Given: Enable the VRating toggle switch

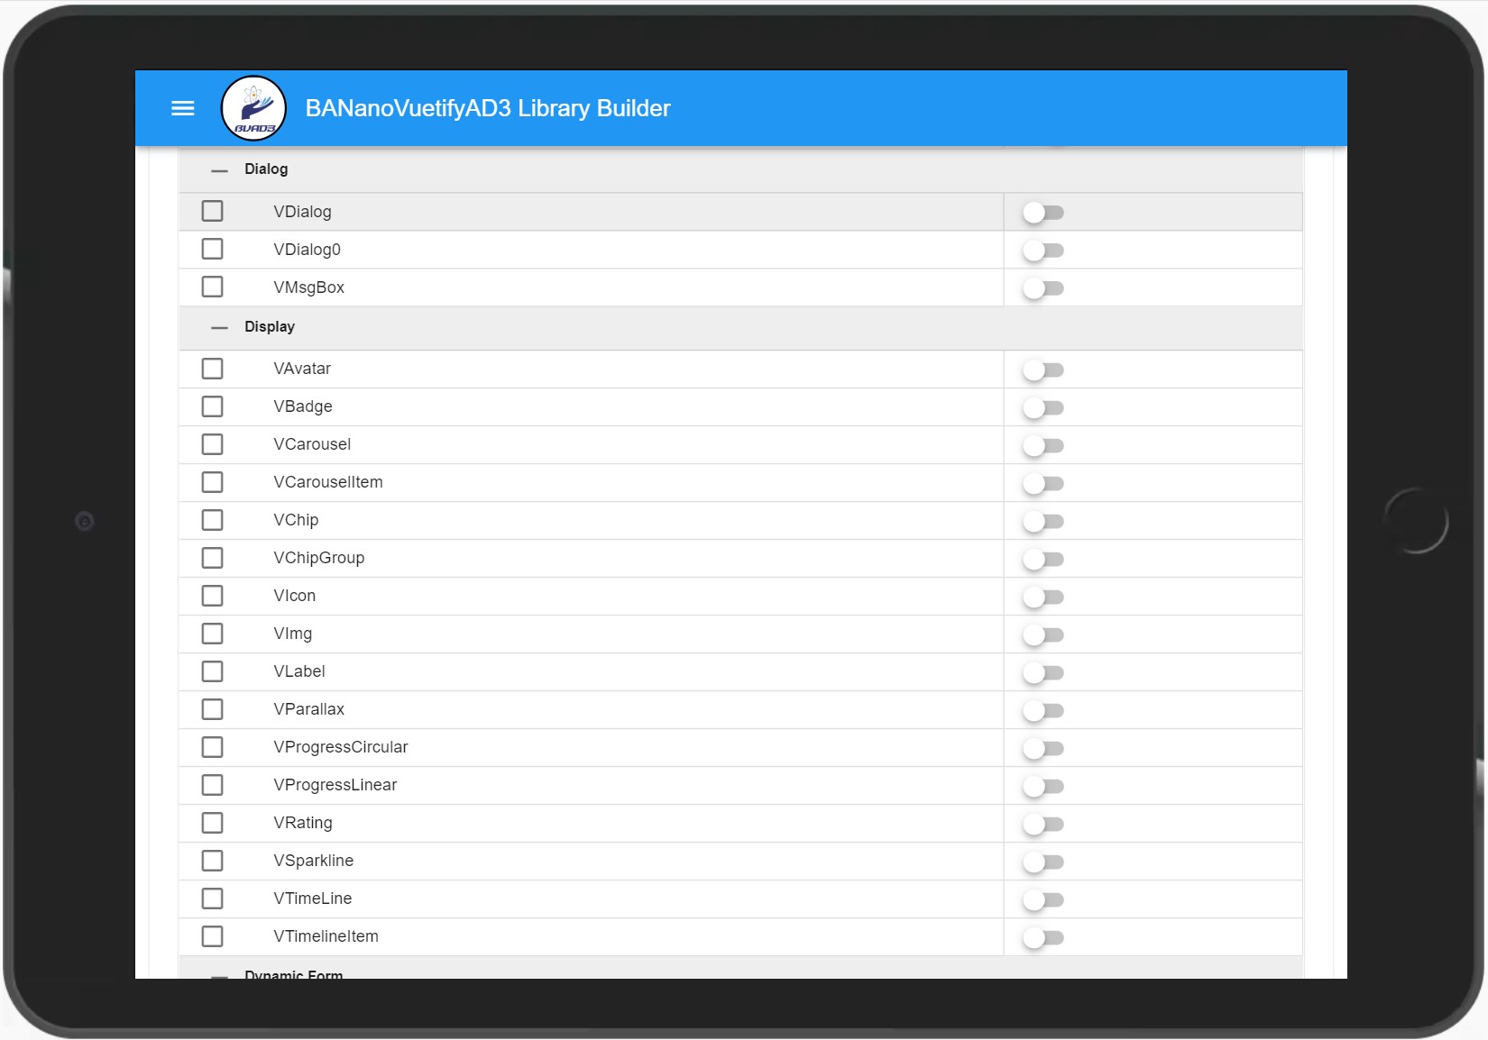Looking at the screenshot, I should tap(1043, 824).
